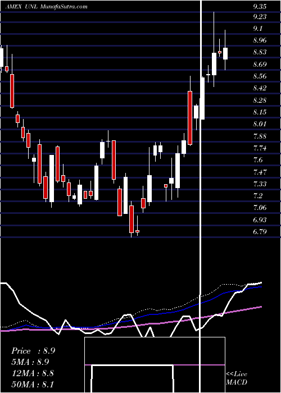This screenshot has width=281, height=393.
Task: Select the 8.28 price axis label
Action: pyautogui.click(x=260, y=100)
